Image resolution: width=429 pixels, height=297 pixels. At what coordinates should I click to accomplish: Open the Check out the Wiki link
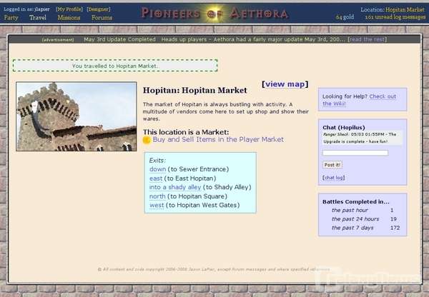(x=359, y=100)
